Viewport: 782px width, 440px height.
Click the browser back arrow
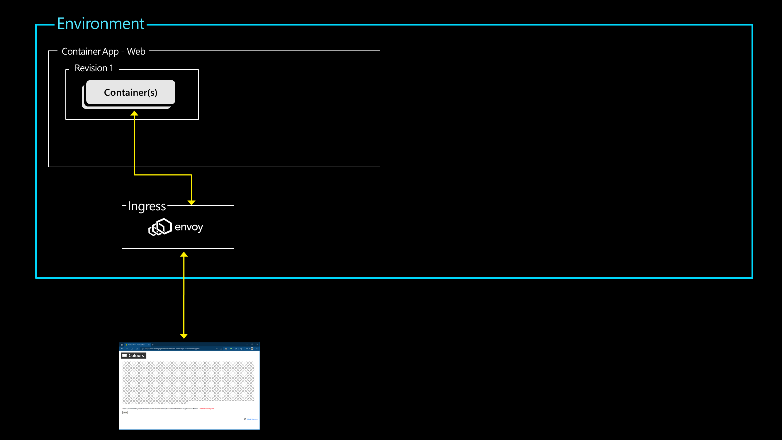(x=122, y=348)
